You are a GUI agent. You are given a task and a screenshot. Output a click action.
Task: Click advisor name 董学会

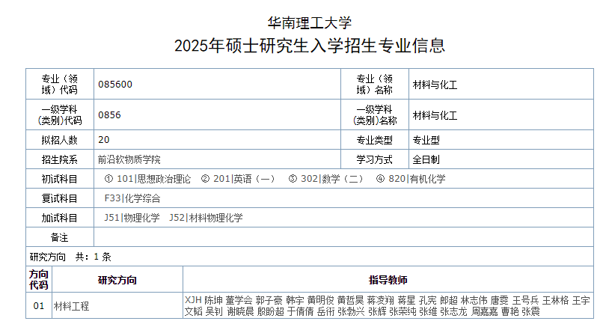click(239, 300)
